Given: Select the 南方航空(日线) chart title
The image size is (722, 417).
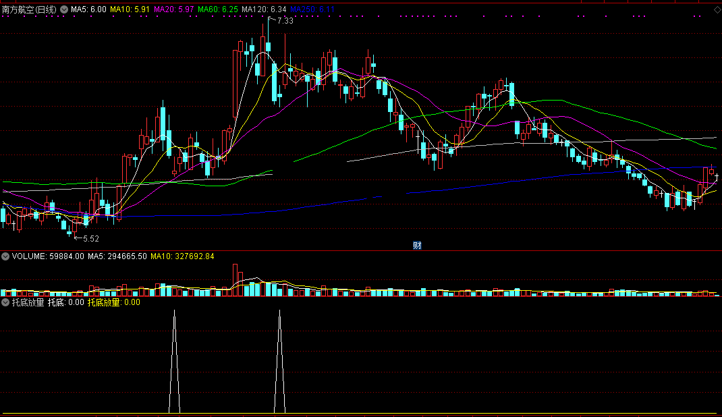Looking at the screenshot, I should point(30,9).
